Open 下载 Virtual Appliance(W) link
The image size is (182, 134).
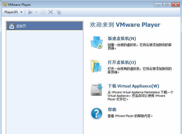133,86
